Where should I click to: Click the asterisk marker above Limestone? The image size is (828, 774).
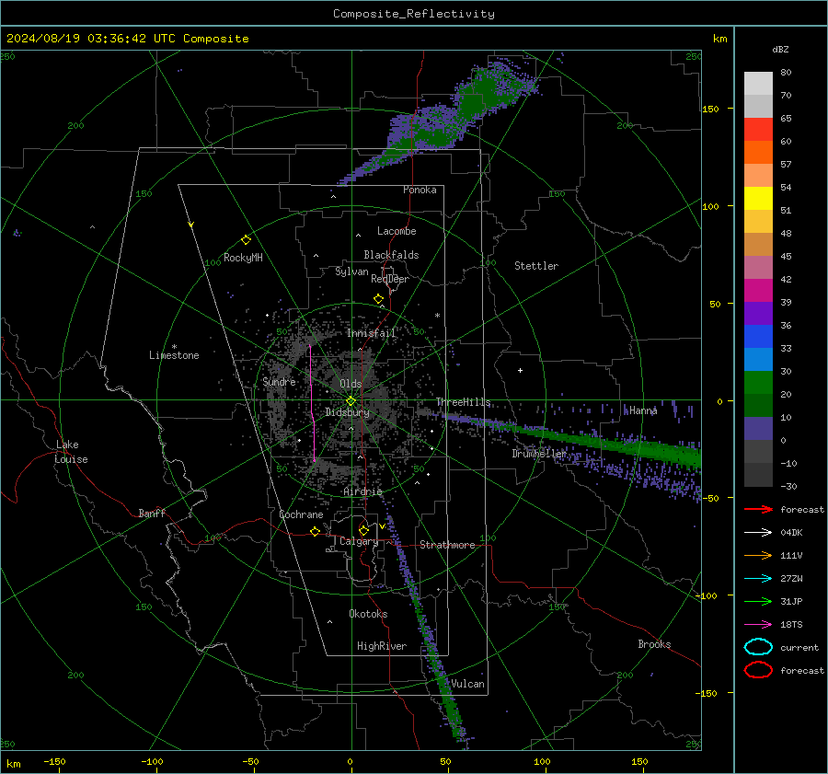pyautogui.click(x=174, y=347)
